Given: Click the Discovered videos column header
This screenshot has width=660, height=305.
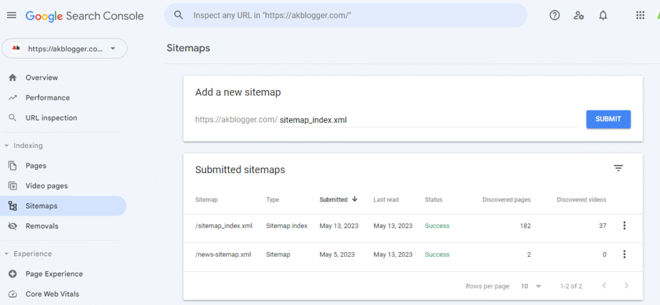Looking at the screenshot, I should coord(582,199).
